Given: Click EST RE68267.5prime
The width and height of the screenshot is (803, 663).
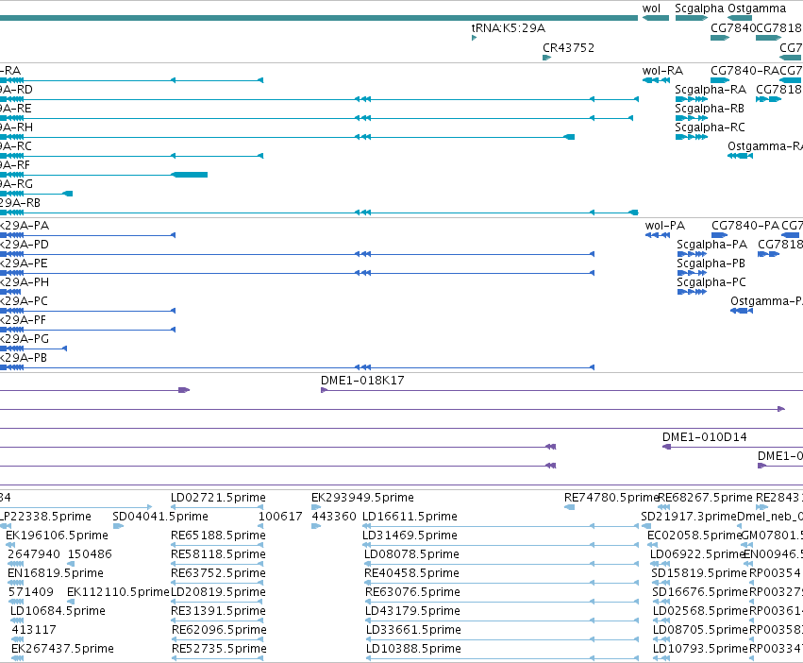Looking at the screenshot, I should click(x=705, y=498).
